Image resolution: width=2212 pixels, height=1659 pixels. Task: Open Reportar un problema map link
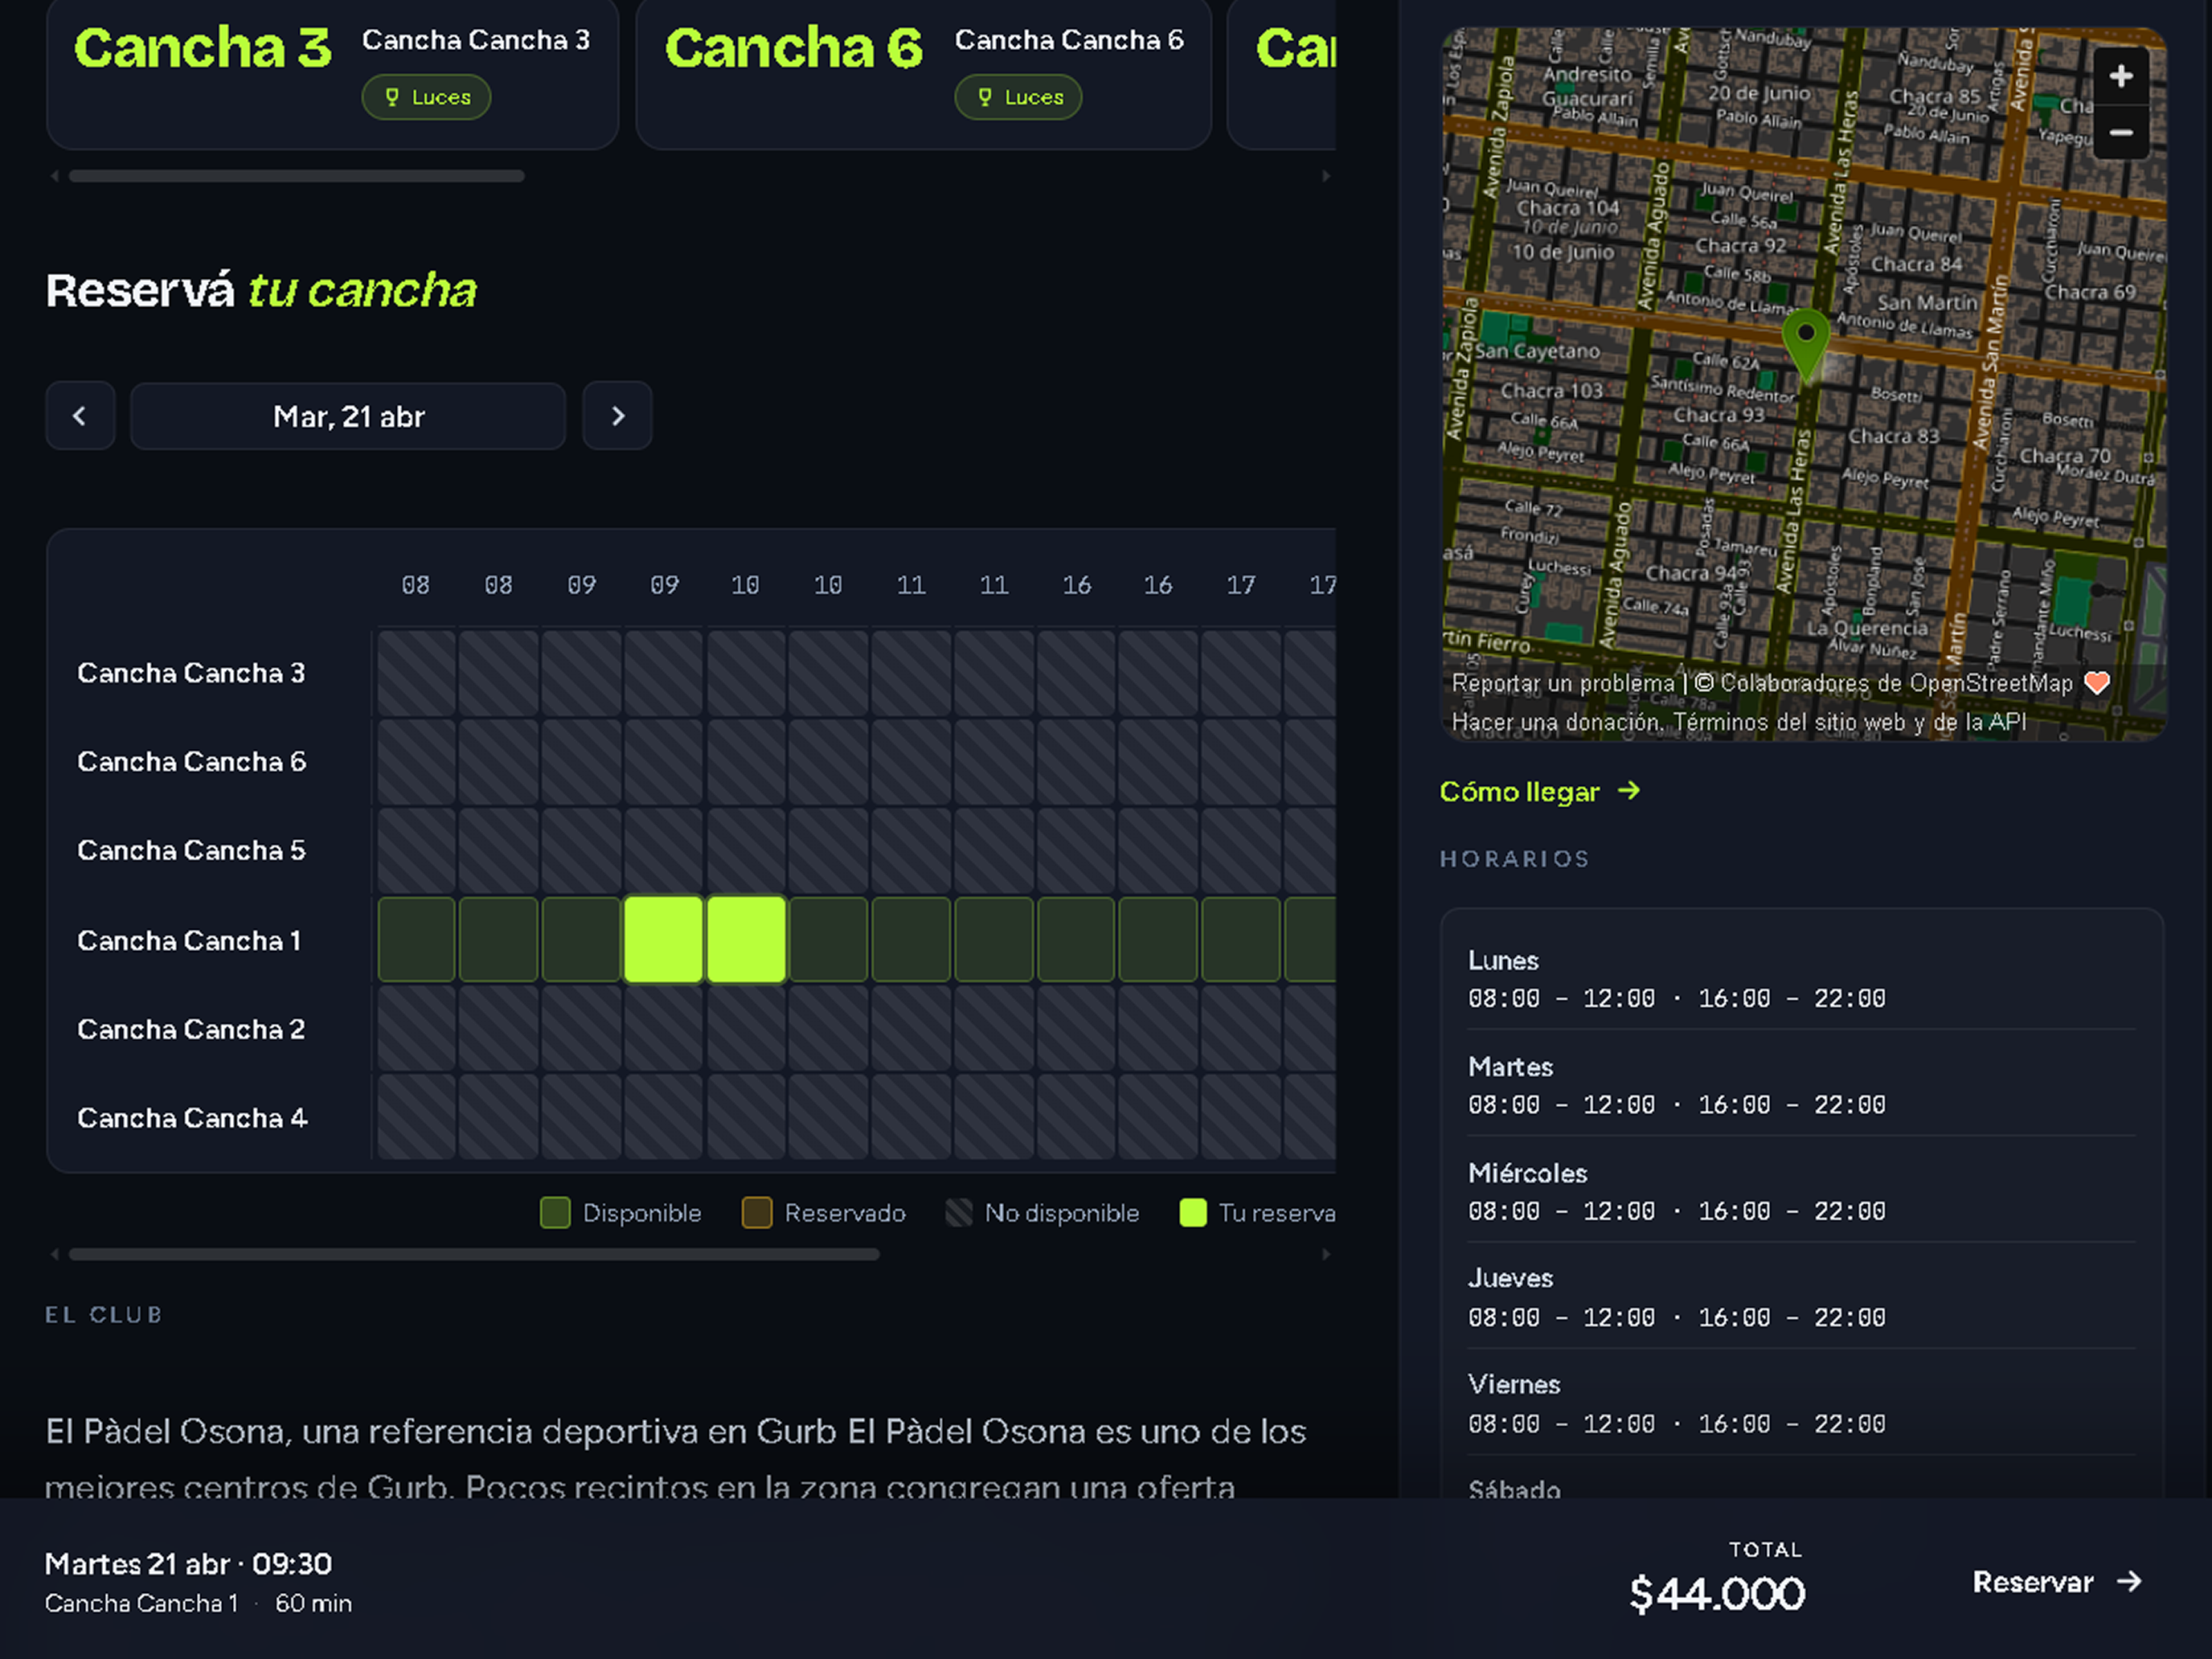point(1562,683)
